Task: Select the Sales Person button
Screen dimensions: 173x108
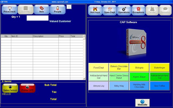Action: pyautogui.click(x=10, y=88)
